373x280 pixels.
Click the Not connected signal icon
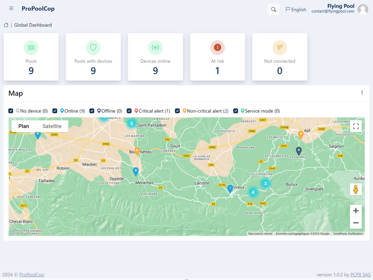(x=280, y=48)
